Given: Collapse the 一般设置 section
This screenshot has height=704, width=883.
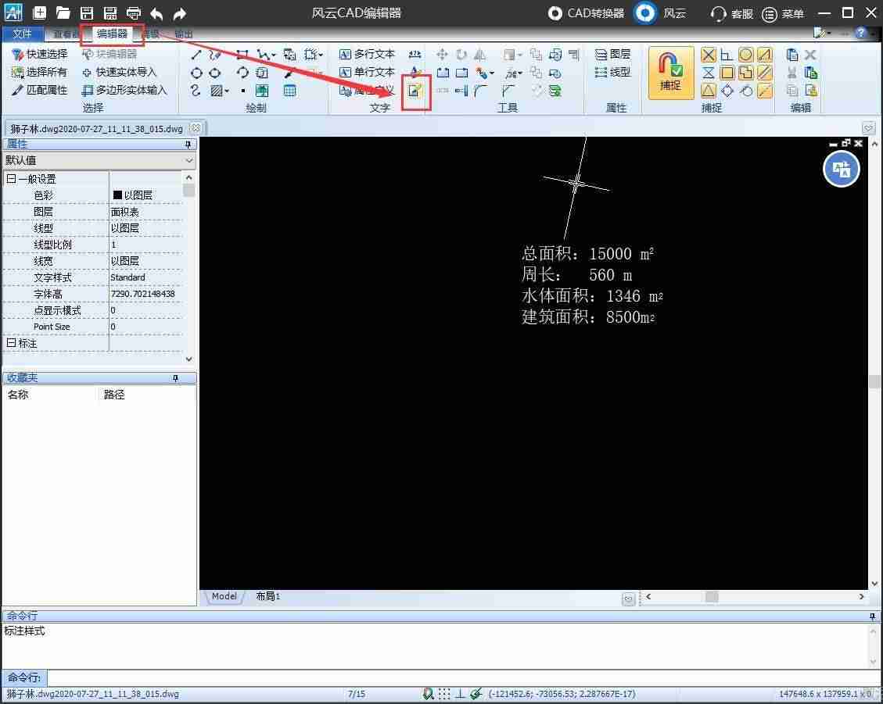Looking at the screenshot, I should point(11,179).
